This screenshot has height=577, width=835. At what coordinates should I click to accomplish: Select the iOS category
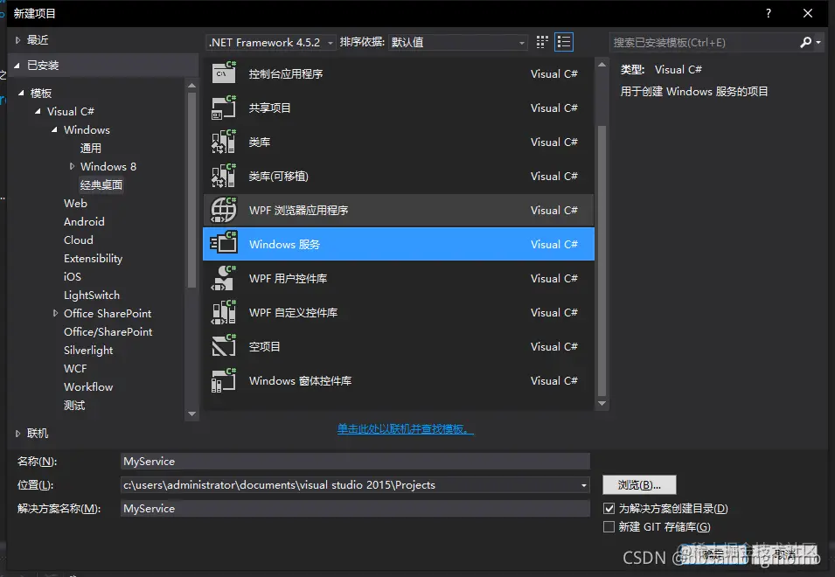pos(73,277)
